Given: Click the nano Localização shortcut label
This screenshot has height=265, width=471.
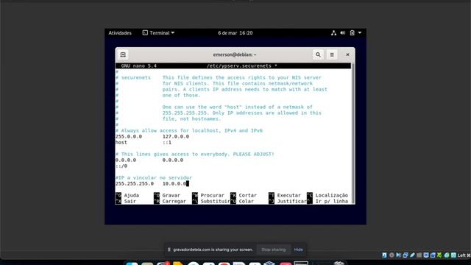Looking at the screenshot, I should [332, 195].
